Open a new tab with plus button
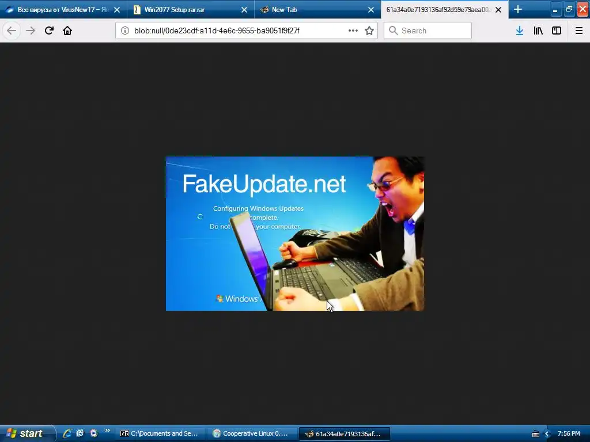 tap(518, 9)
